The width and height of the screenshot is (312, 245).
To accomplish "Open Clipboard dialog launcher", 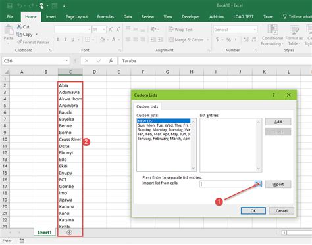I will [50, 51].
